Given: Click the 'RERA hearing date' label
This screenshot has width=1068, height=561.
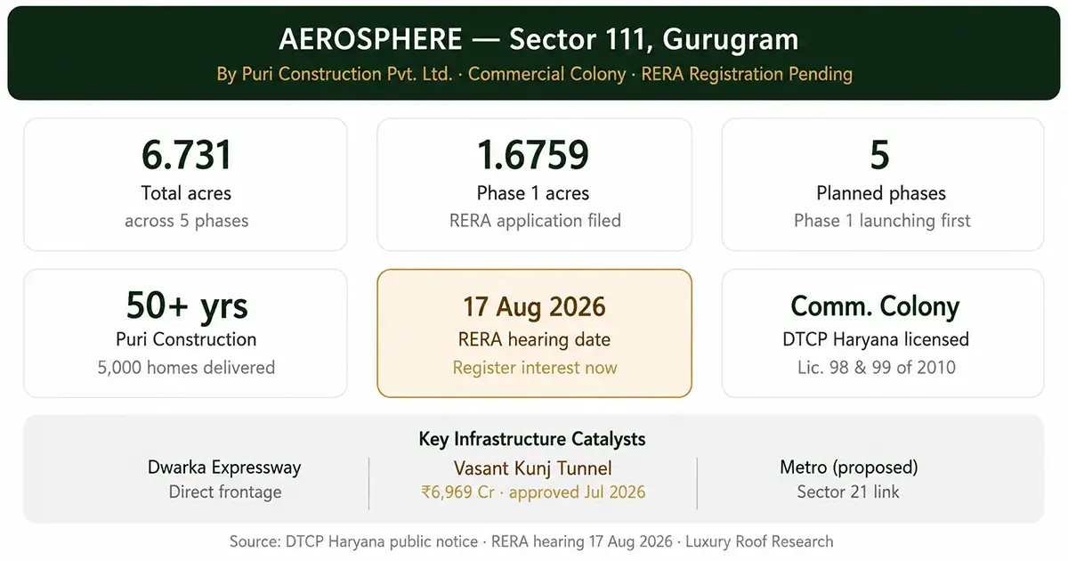Looking at the screenshot, I should pyautogui.click(x=534, y=339).
